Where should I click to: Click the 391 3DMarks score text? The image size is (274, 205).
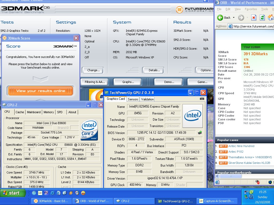pos(256,54)
